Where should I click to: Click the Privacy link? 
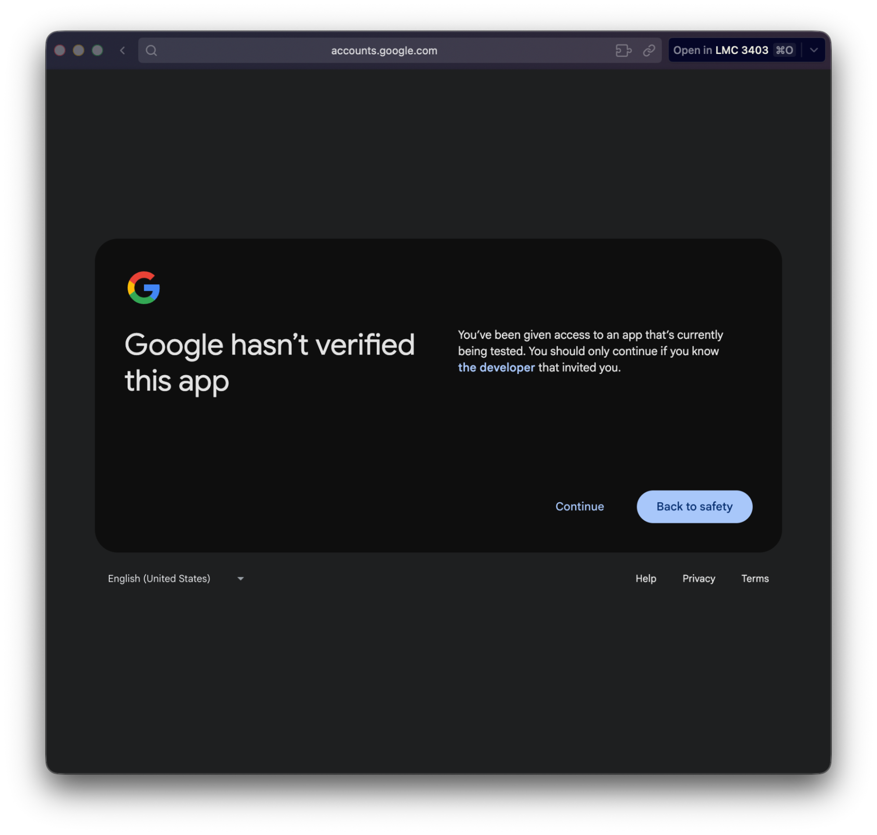coord(698,579)
